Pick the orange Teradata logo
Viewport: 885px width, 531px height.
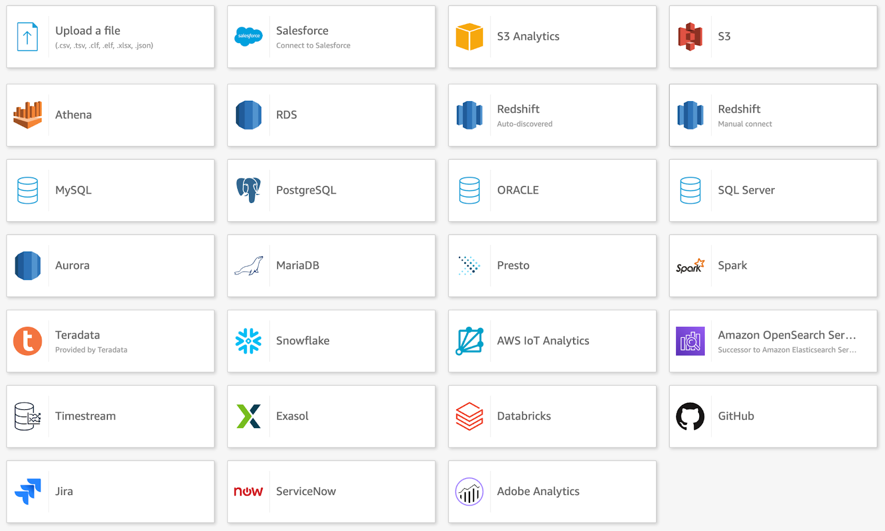coord(28,341)
